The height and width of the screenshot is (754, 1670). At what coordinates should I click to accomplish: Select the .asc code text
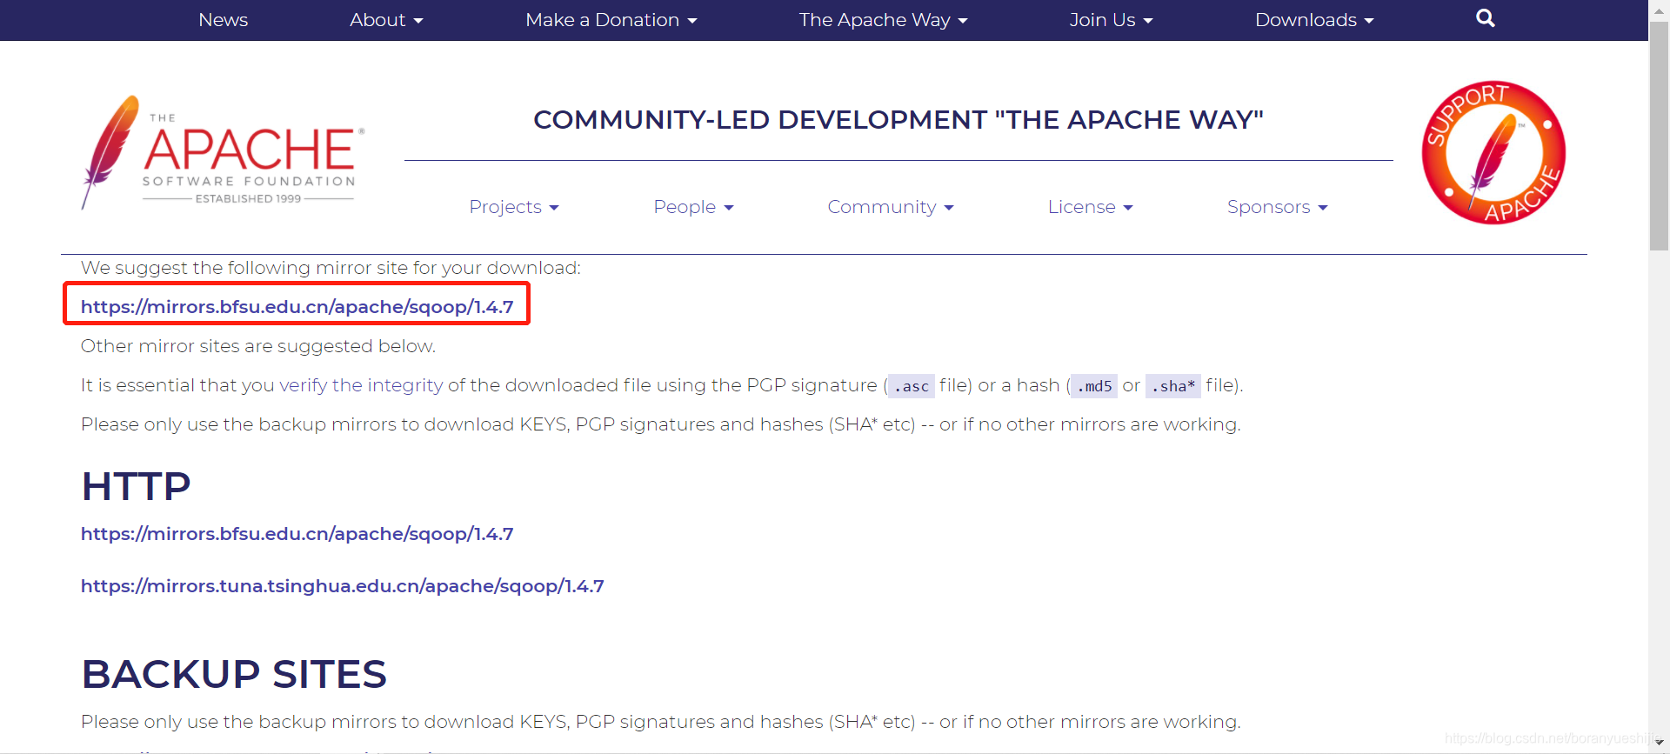(x=911, y=386)
